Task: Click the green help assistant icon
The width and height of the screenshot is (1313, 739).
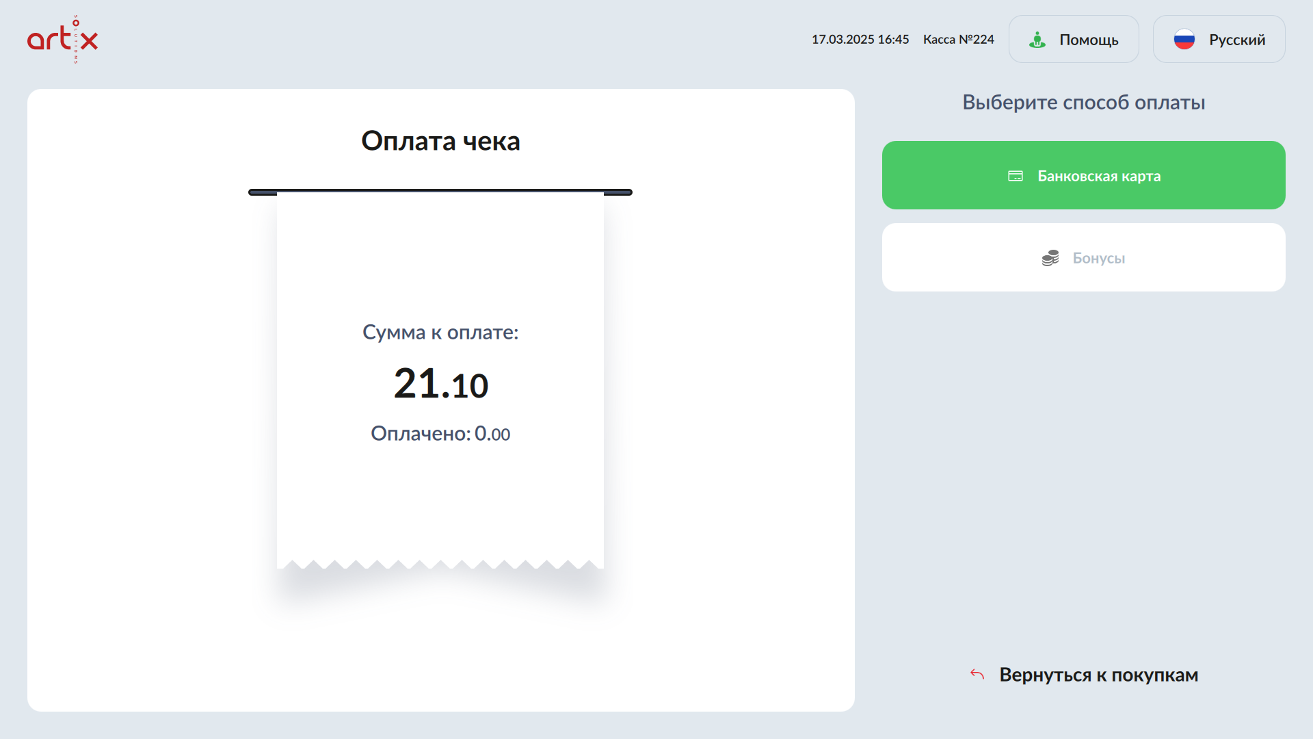Action: [x=1037, y=40]
